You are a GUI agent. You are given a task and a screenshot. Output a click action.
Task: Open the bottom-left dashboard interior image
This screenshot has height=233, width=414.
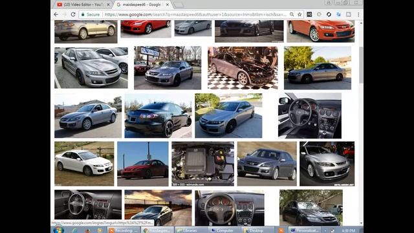[x=88, y=205]
